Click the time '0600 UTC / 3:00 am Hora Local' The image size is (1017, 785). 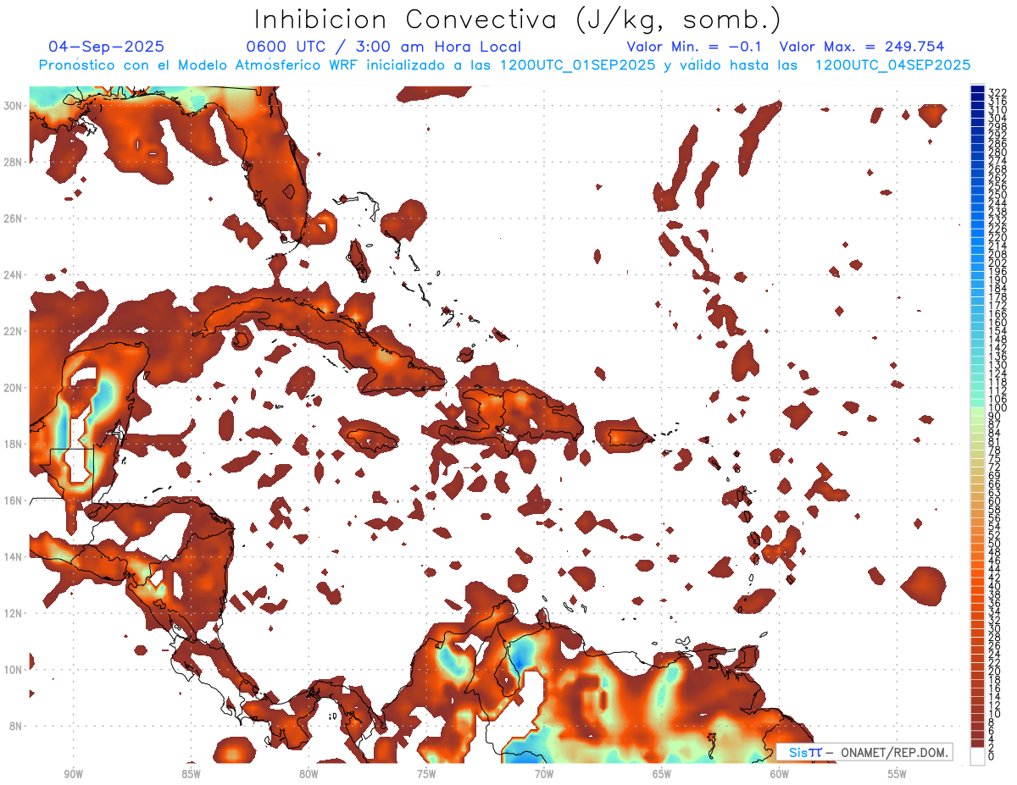click(383, 47)
